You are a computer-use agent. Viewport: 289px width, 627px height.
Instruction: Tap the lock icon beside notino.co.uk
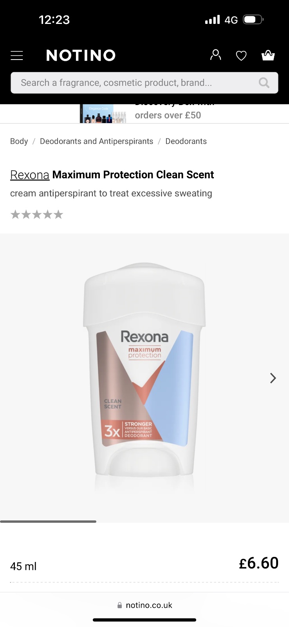pos(119,605)
